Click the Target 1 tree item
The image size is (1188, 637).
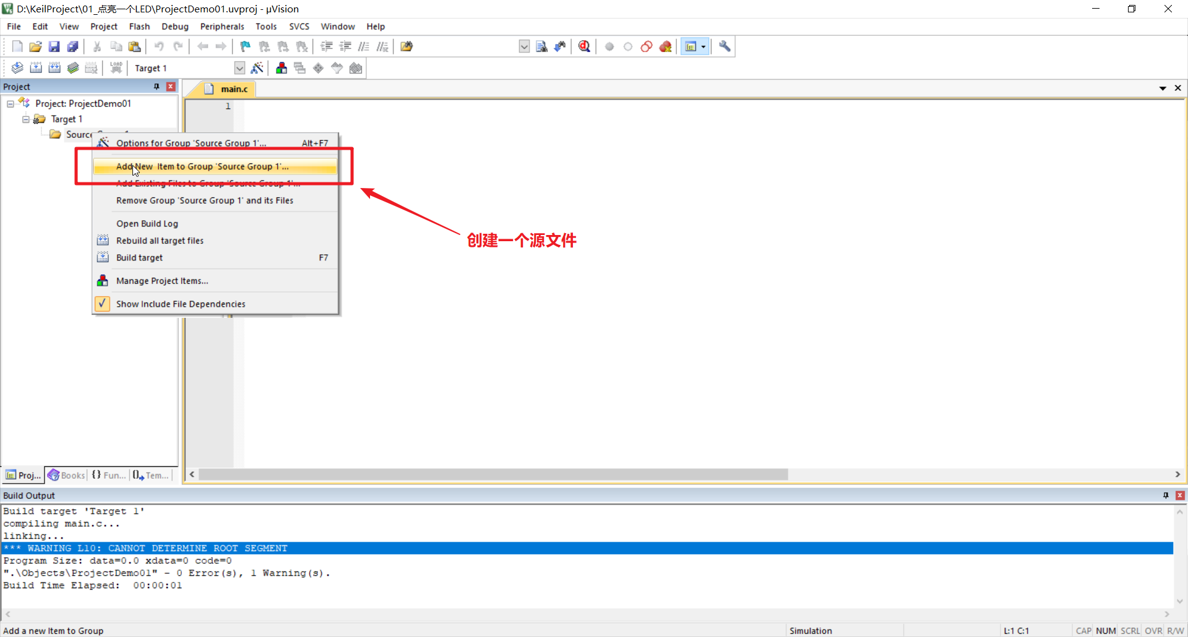[x=67, y=119]
